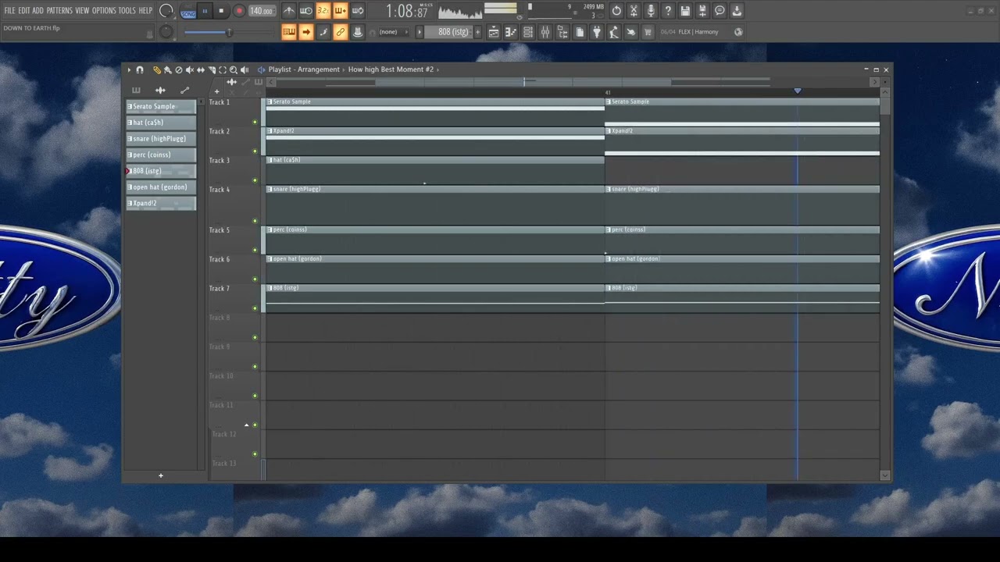Select the slice tool in the playlist
This screenshot has height=562, width=1000.
tap(212, 70)
